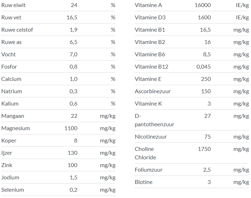Click the Vitamine A label
This screenshot has height=198, width=251.
click(x=148, y=5)
